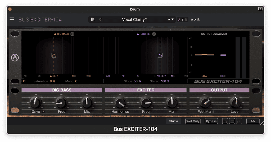Click the Stereo 100 % value

[x=165, y=81]
